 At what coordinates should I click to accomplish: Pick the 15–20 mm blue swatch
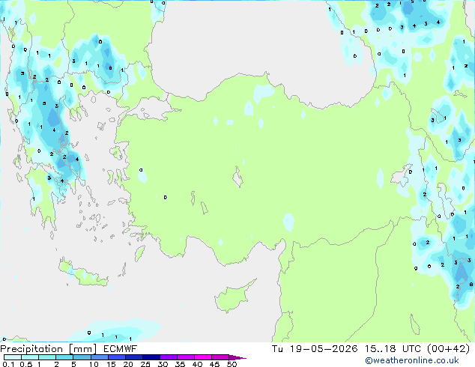tap(116, 357)
